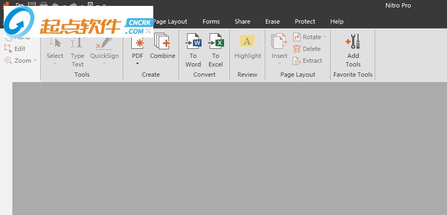This screenshot has height=215, width=447.
Task: Expand the Select tool dropdown arrow
Action: click(55, 63)
